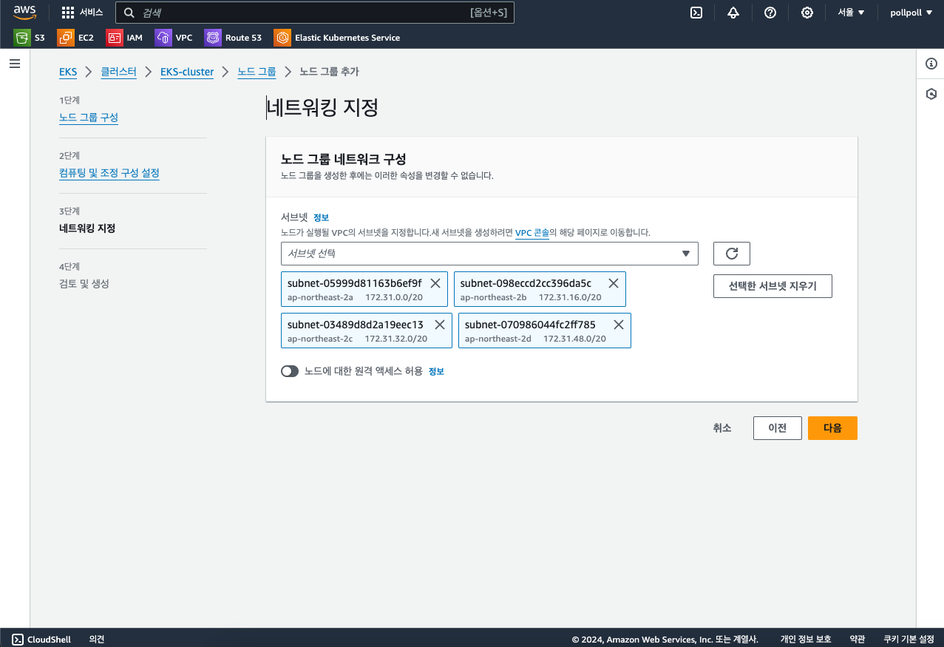Open the IAM shortcut icon

tap(114, 37)
